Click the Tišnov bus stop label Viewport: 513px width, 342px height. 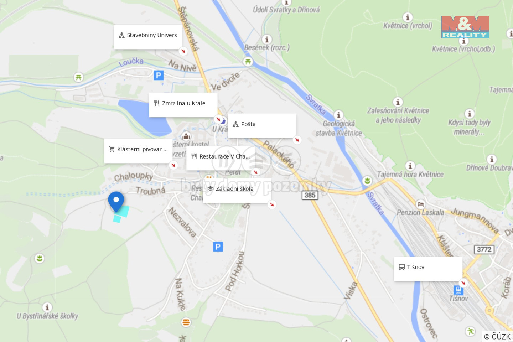pyautogui.click(x=428, y=269)
